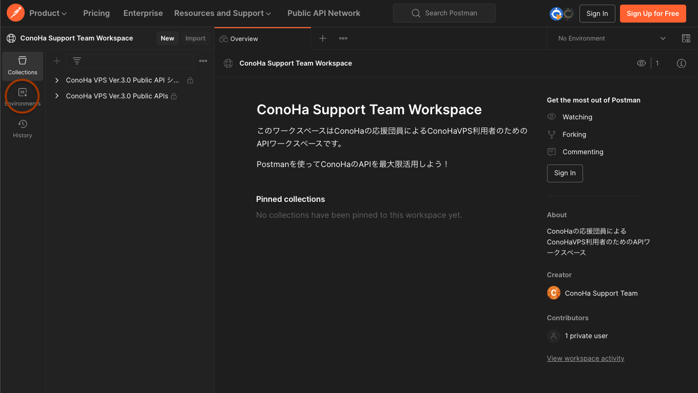
Task: Click the private user avatar icon
Action: 554,336
